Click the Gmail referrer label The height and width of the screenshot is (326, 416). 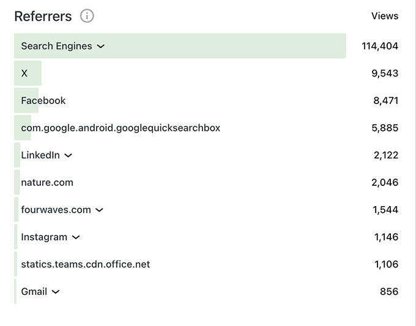coord(34,292)
